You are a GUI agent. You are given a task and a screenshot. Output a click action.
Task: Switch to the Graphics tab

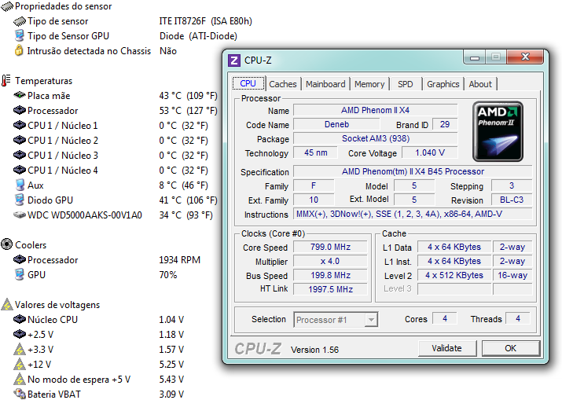(443, 84)
